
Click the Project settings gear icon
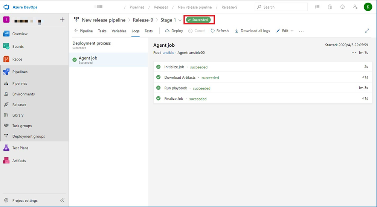pos(6,200)
